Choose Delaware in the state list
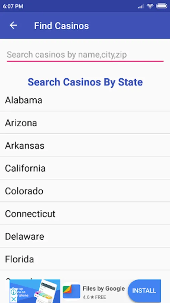170x303 pixels. click(85, 236)
